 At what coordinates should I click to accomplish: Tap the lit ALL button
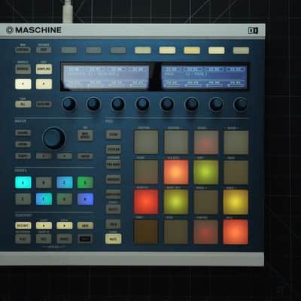click(x=23, y=104)
